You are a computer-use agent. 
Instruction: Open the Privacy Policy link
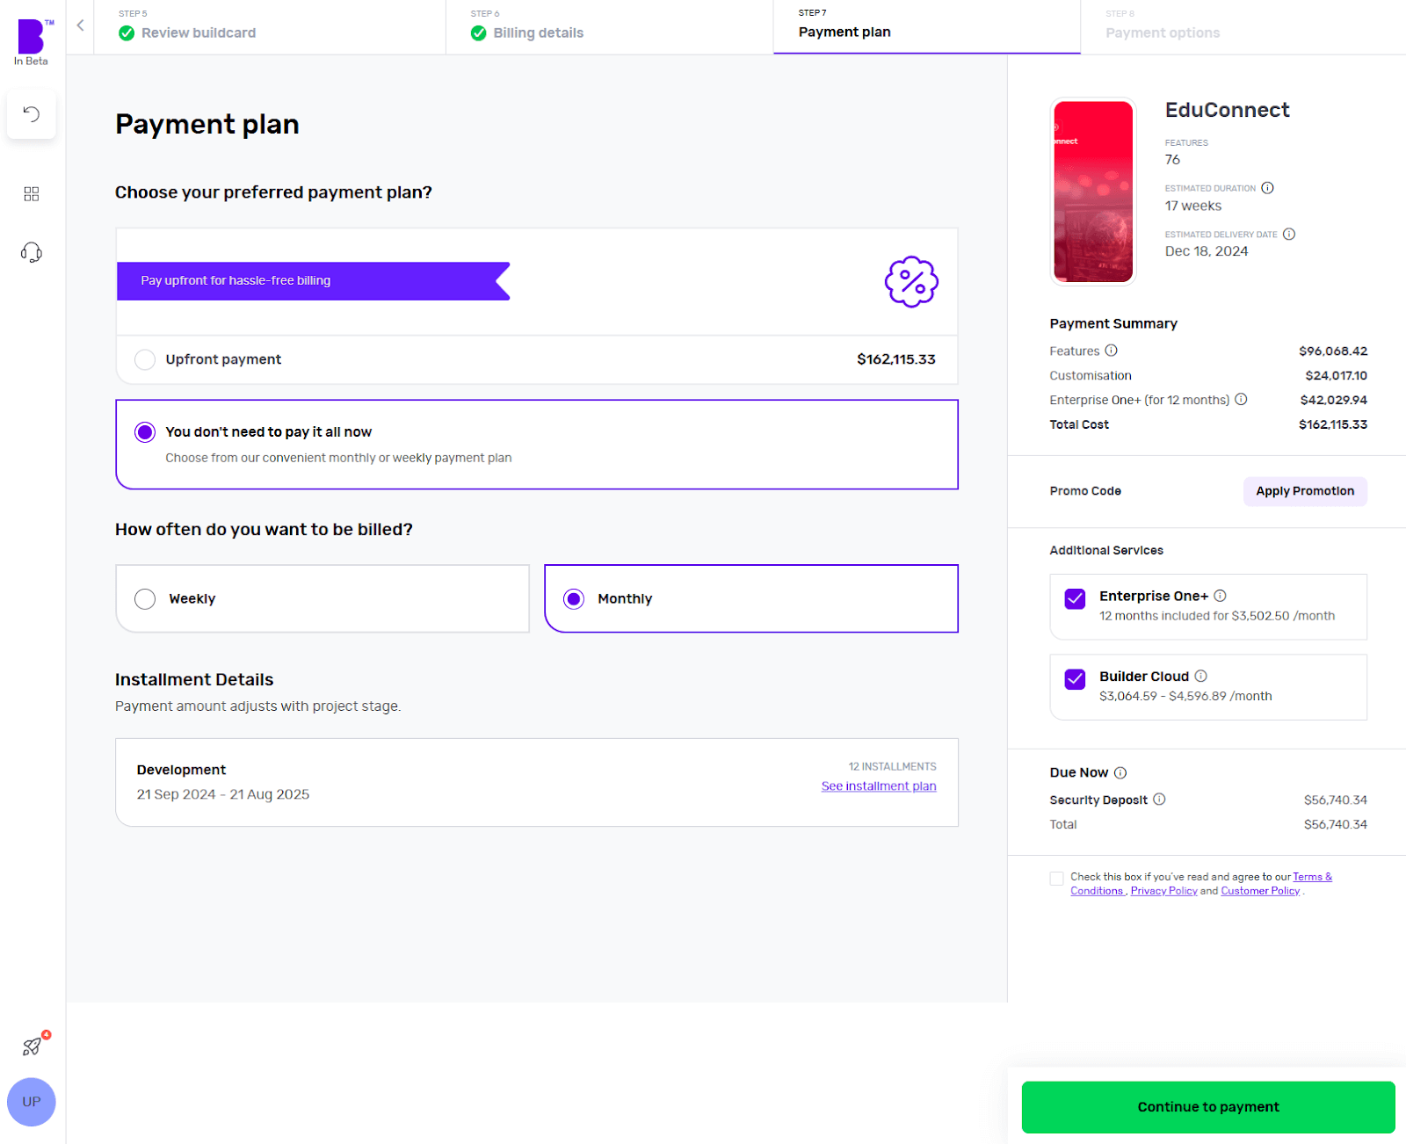[x=1163, y=891]
